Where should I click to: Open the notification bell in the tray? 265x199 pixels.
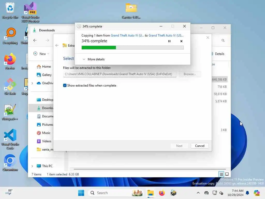pyautogui.click(x=247, y=193)
